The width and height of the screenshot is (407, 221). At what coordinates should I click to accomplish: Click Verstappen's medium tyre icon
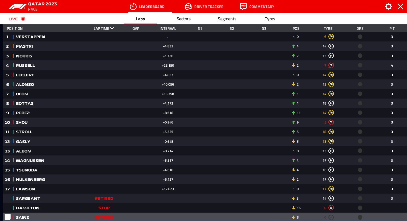pos(331,37)
